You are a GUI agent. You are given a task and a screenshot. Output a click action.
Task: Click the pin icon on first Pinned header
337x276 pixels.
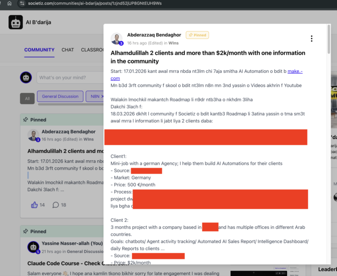click(x=26, y=120)
